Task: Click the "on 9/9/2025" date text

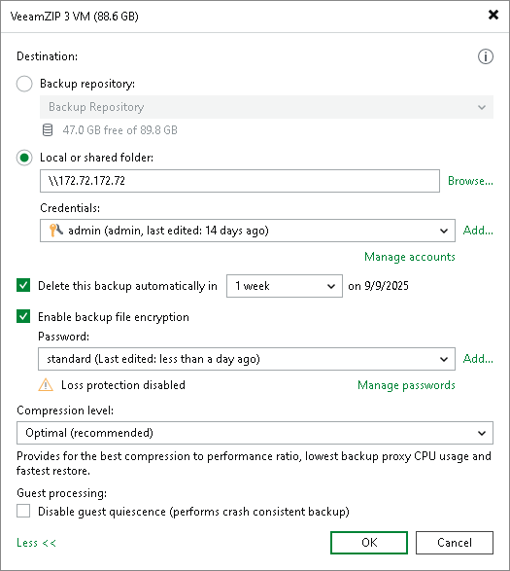Action: (378, 286)
